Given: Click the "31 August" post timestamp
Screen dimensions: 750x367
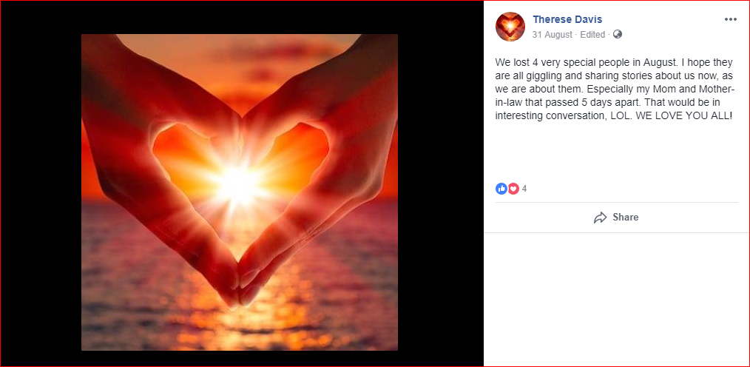Looking at the screenshot, I should (x=552, y=35).
